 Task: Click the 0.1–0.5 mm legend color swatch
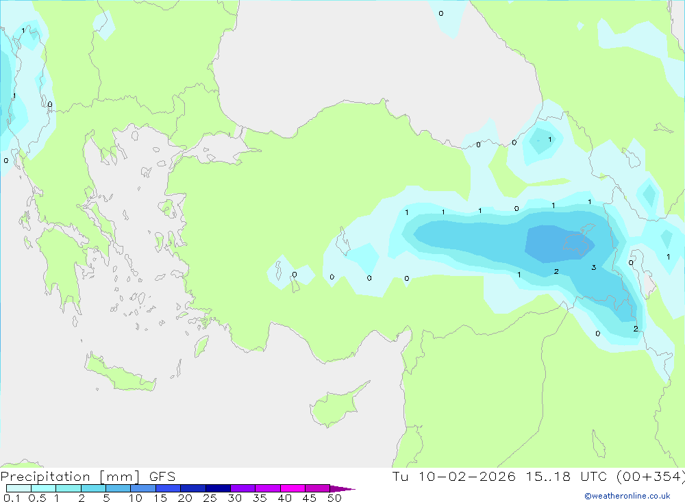click(18, 488)
